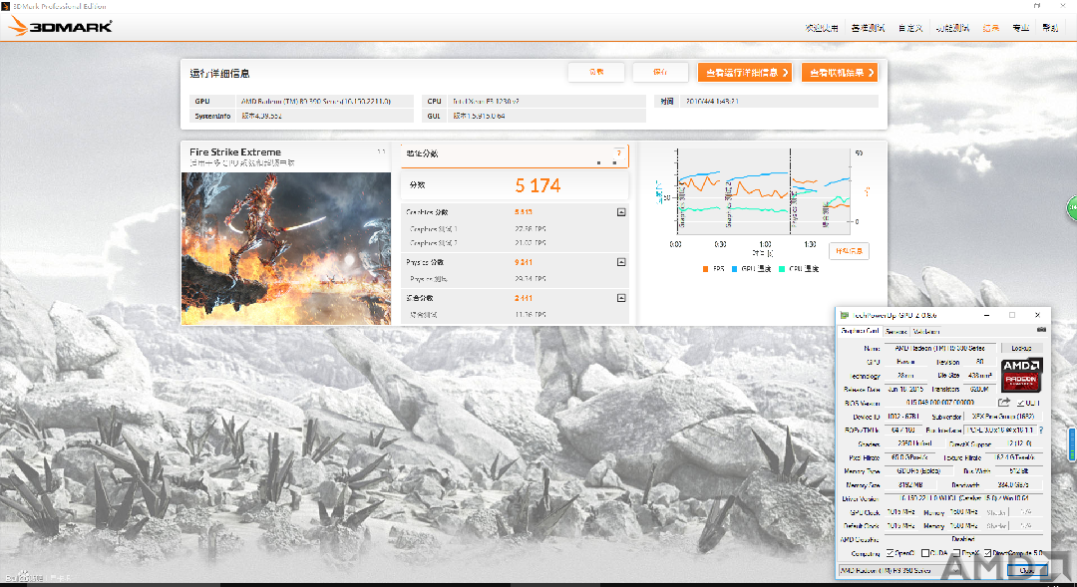Click the SystemInfo version value
Viewport: 1077px width, 587px height.
pyautogui.click(x=261, y=116)
